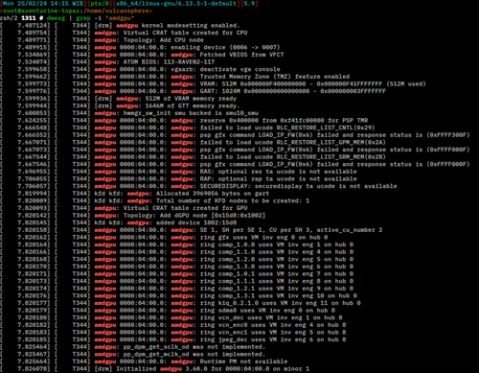Click the 'ring comp_1.2.0' line

tap(277, 260)
